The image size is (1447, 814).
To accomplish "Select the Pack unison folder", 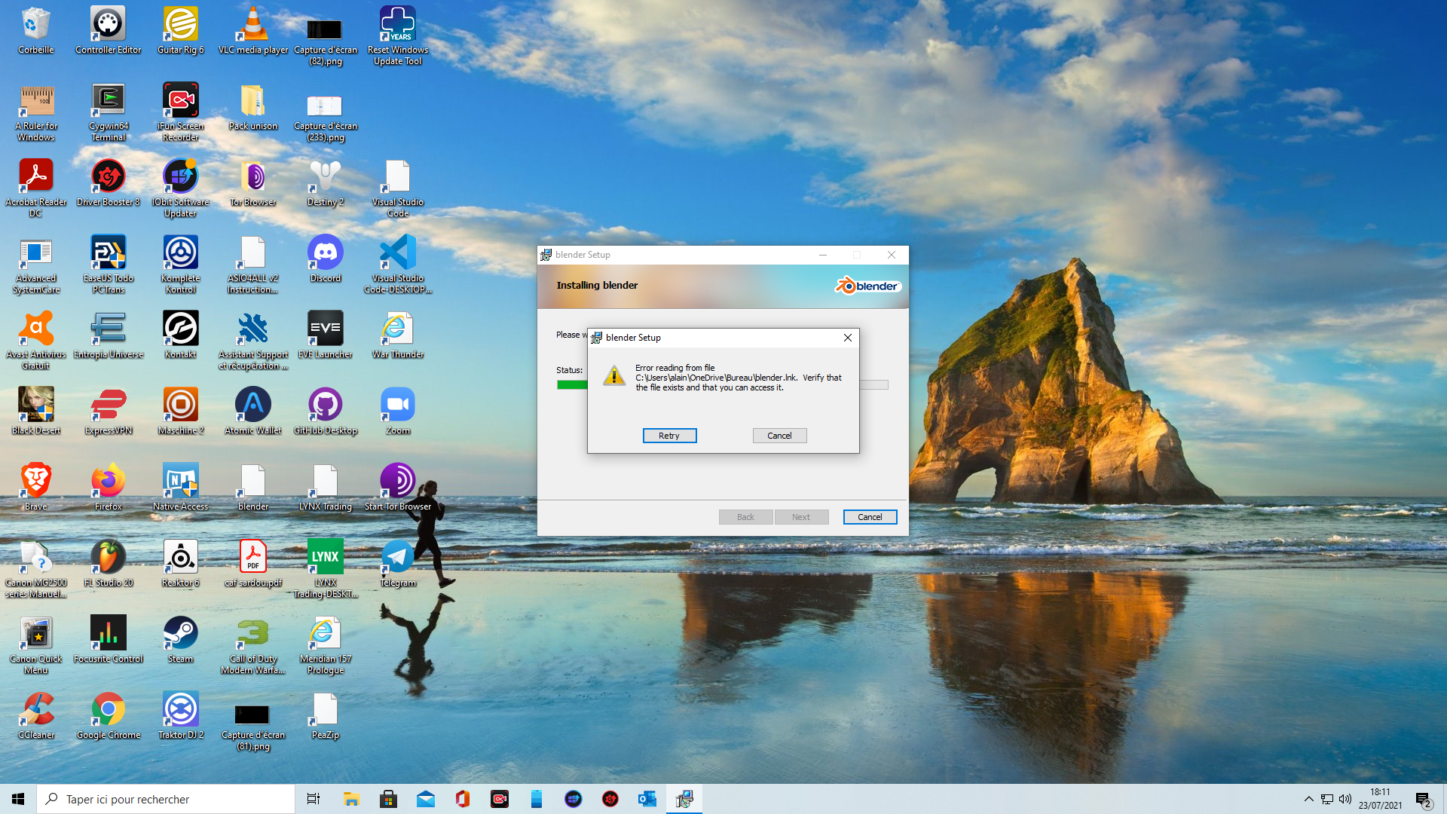I will pyautogui.click(x=253, y=108).
